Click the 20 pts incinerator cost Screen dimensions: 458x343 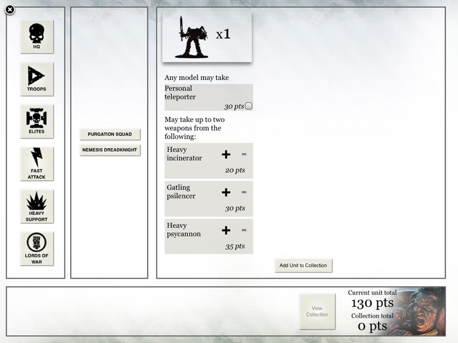click(235, 170)
